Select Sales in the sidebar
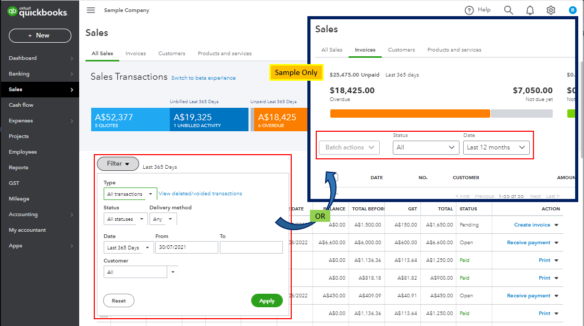The height and width of the screenshot is (326, 584). pyautogui.click(x=40, y=90)
